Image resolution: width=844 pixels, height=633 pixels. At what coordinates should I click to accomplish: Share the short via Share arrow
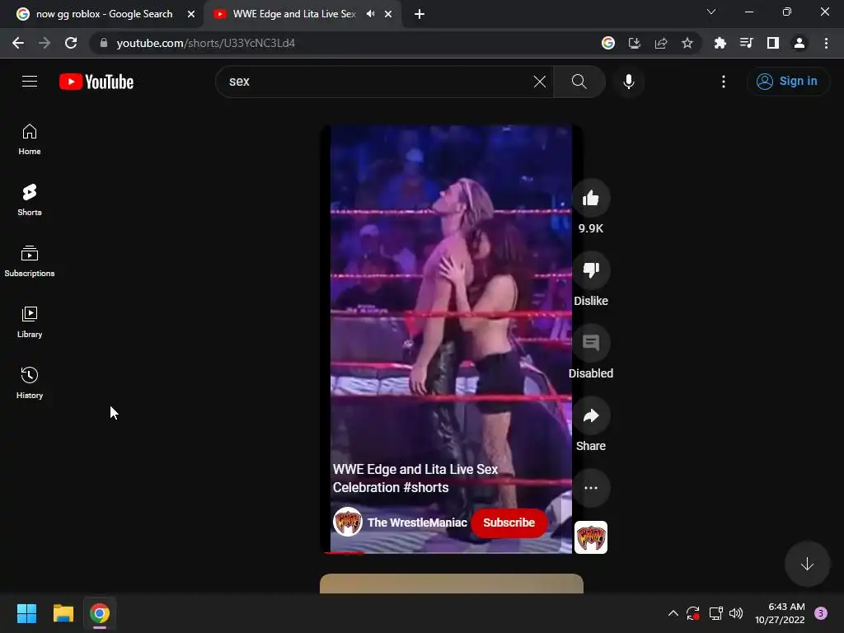591,415
